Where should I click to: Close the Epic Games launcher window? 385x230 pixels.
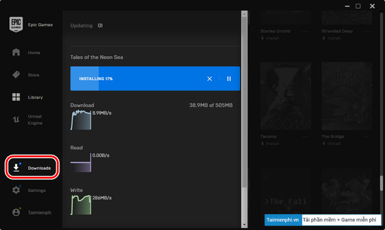(372, 6)
